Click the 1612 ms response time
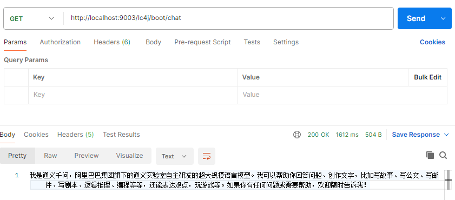 click(347, 135)
